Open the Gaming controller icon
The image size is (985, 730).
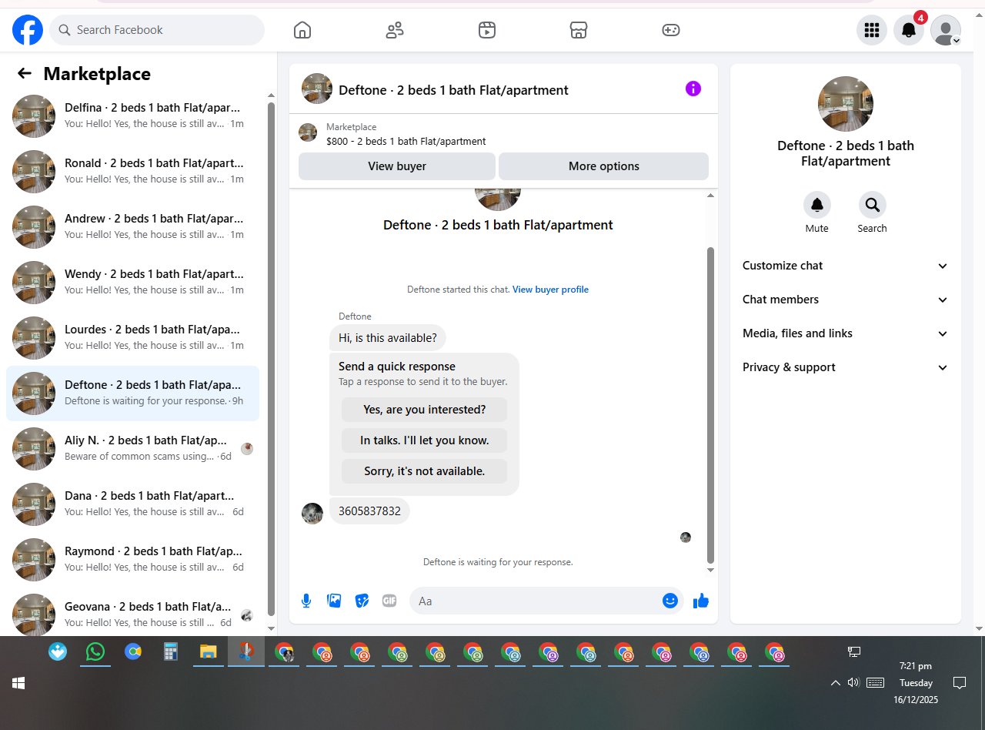pyautogui.click(x=671, y=30)
